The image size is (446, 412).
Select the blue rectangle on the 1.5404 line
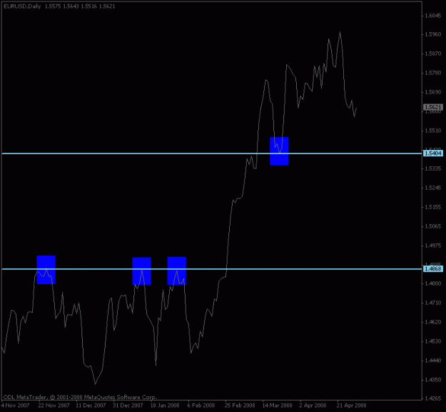click(x=279, y=151)
